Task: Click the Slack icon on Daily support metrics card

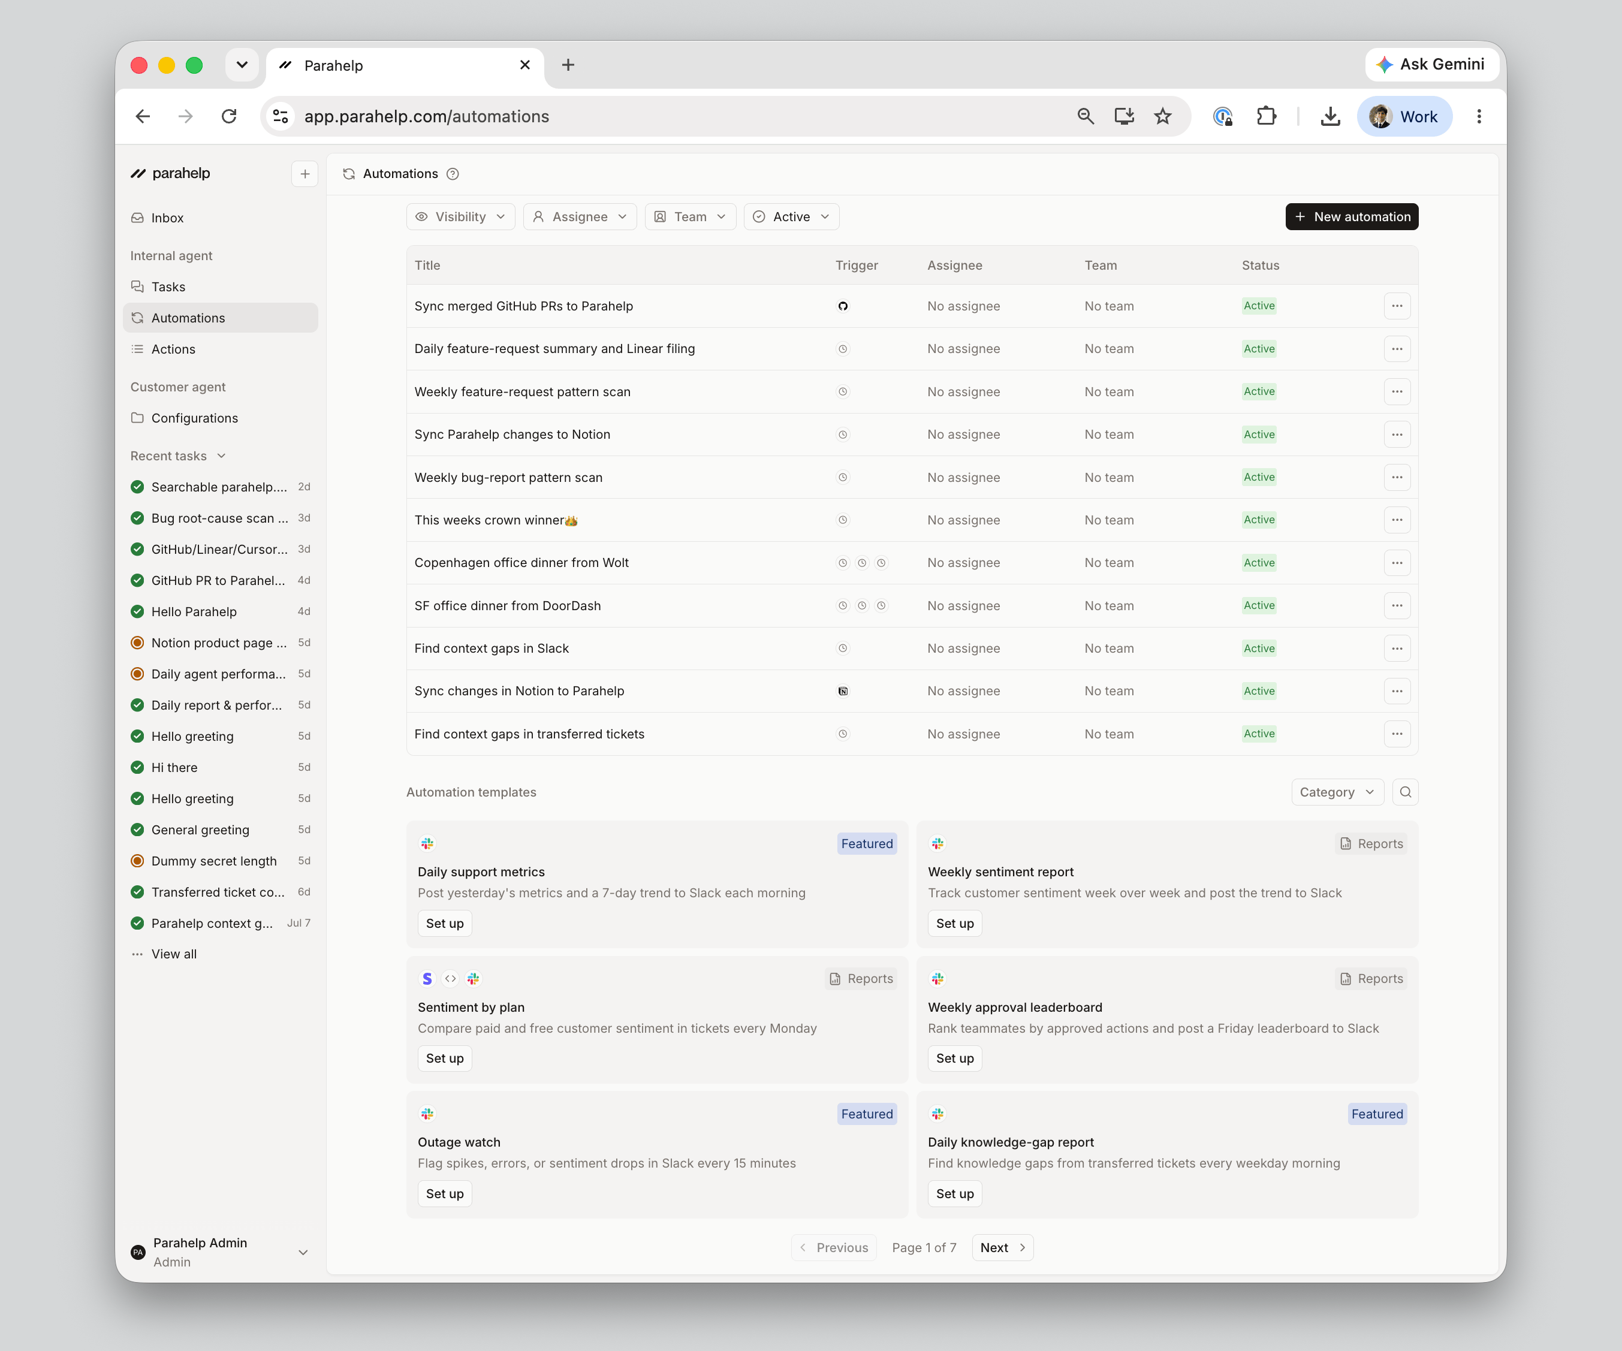Action: [x=427, y=843]
